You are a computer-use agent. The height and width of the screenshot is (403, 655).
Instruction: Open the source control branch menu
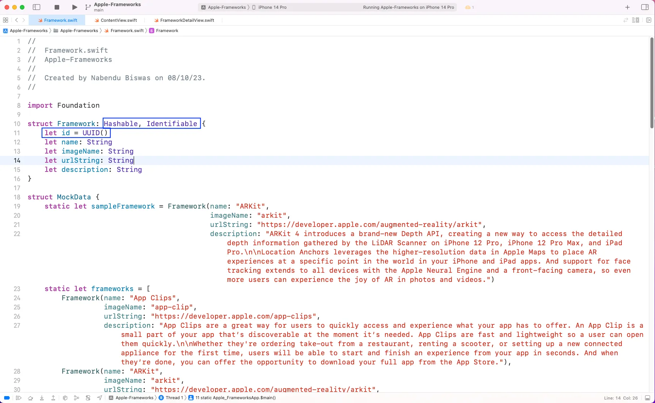pyautogui.click(x=88, y=7)
